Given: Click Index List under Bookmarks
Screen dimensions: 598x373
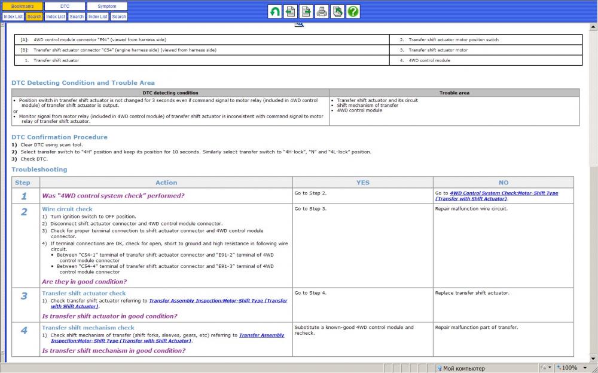Looking at the screenshot, I should click(x=13, y=17).
